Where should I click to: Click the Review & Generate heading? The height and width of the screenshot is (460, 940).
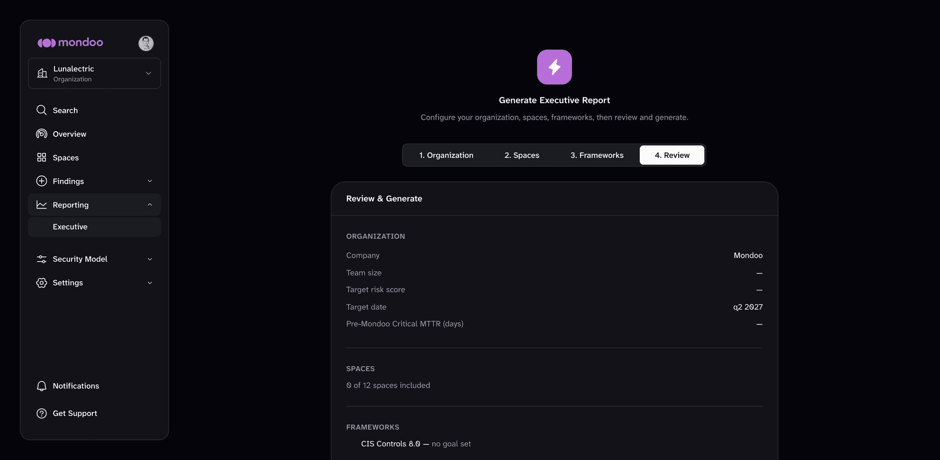tap(384, 198)
